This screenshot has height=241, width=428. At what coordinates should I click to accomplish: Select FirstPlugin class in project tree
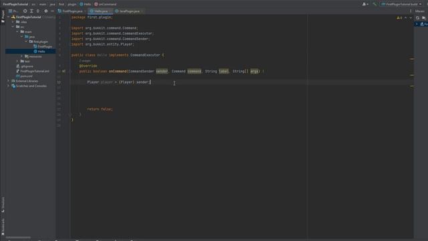[43, 46]
